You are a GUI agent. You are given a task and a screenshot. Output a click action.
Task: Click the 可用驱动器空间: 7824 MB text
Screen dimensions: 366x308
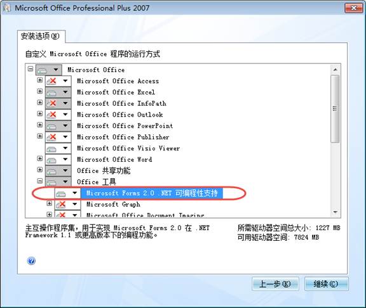coord(278,237)
